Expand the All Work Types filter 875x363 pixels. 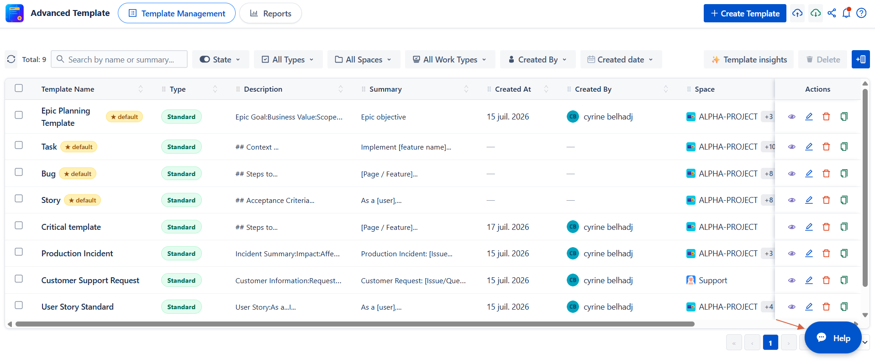[450, 59]
